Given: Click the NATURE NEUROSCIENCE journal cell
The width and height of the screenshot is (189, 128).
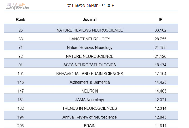Looking at the screenshot, I should click(90, 56).
